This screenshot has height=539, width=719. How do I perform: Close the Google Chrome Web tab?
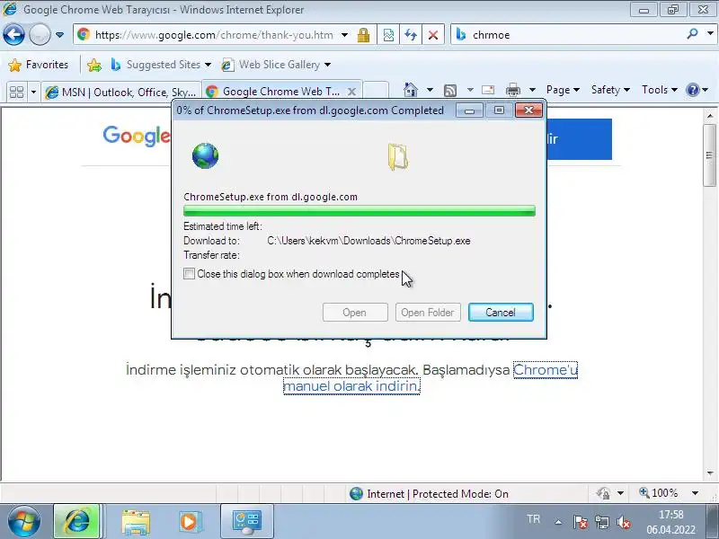pos(351,92)
